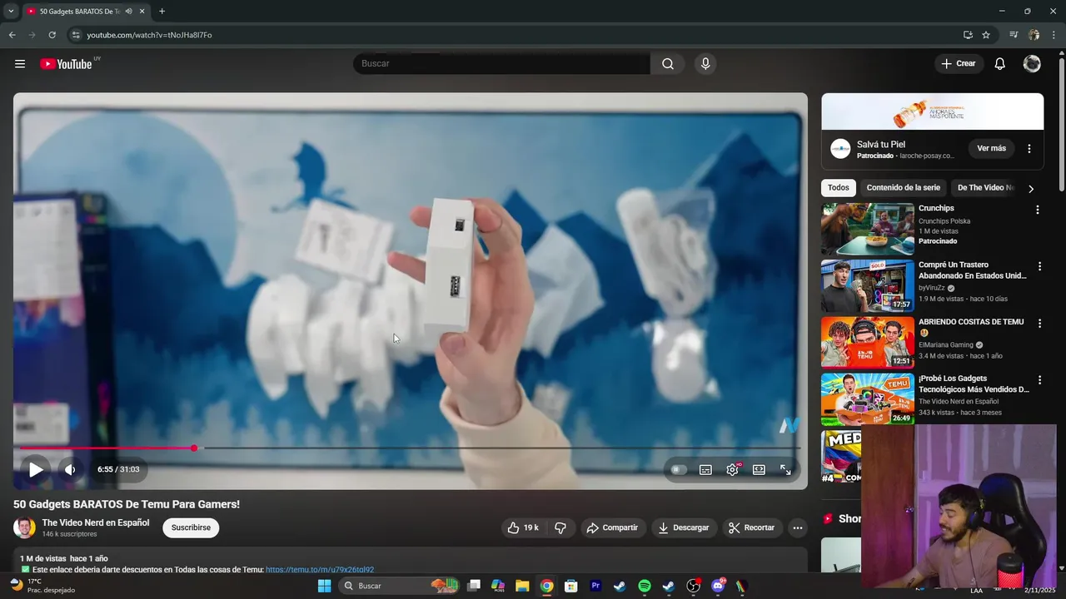Open ¡Probé Los Gadgets Tecnológicos title
The image size is (1066, 599).
pos(974,384)
